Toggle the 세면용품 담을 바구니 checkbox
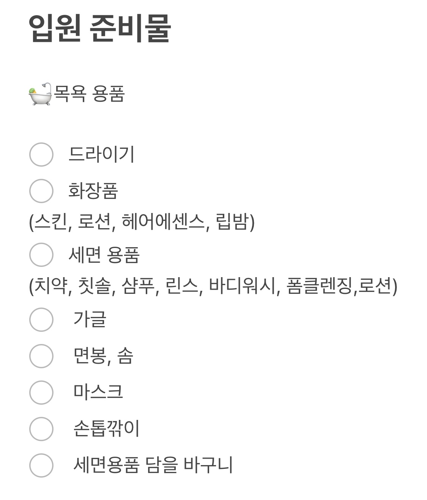 tap(41, 465)
